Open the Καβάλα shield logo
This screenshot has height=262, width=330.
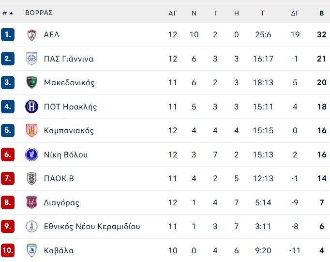(x=31, y=250)
